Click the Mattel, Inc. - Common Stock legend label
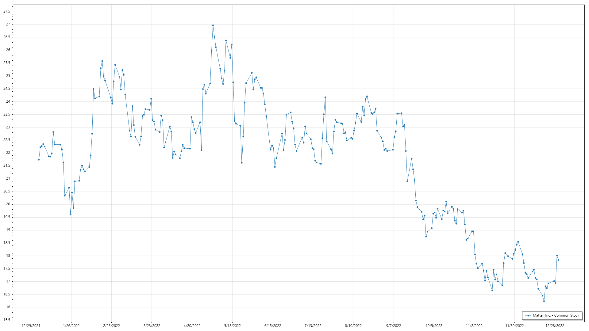This screenshot has height=331, width=589. click(556, 315)
